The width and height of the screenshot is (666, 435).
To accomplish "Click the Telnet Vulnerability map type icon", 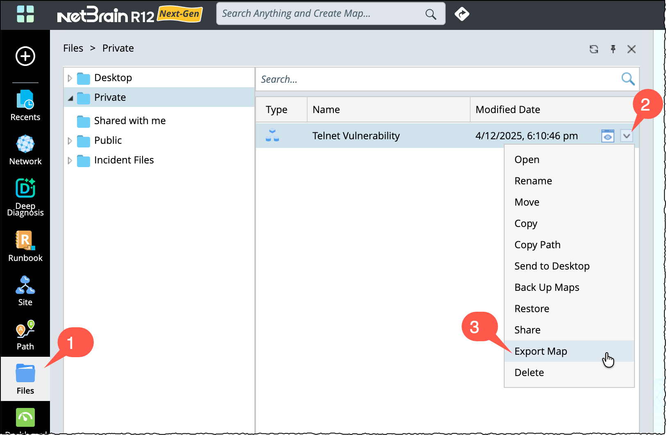I will point(272,135).
